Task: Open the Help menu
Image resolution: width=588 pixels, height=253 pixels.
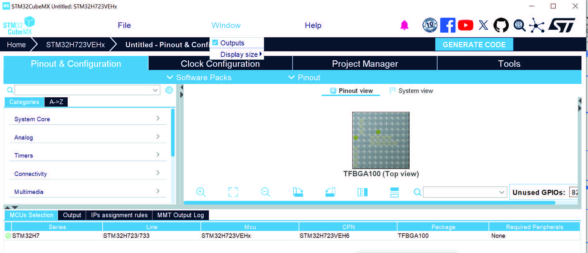Action: point(313,25)
